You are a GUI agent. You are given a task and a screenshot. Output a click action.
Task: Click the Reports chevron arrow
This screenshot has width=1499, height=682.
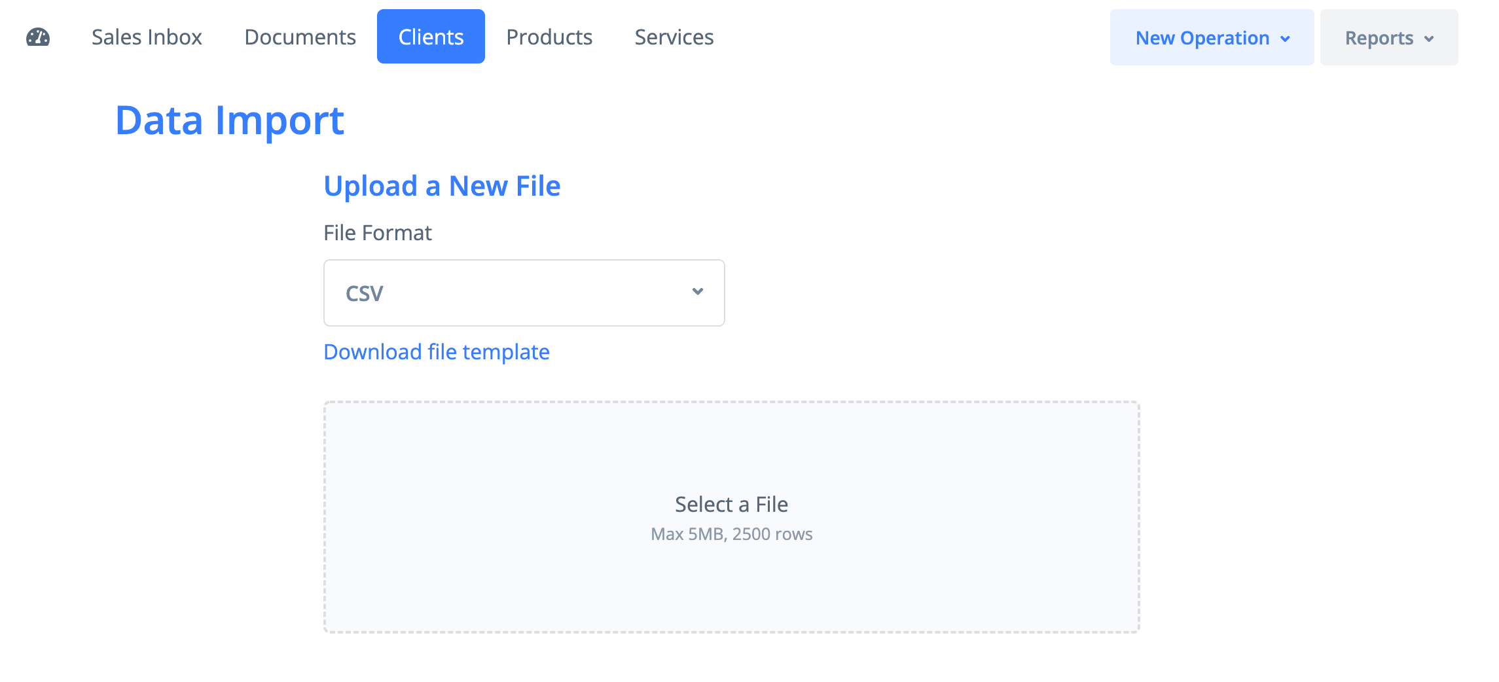click(1429, 39)
